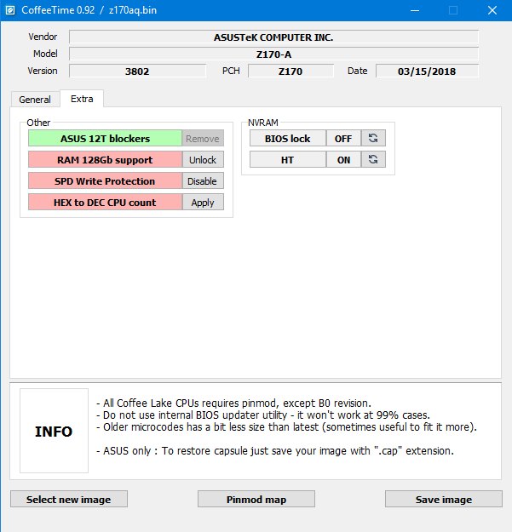The height and width of the screenshot is (532, 512).
Task: Click the INFO box
Action: tap(54, 431)
